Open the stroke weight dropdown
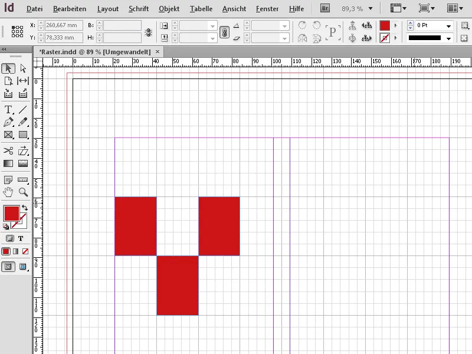 pyautogui.click(x=450, y=25)
